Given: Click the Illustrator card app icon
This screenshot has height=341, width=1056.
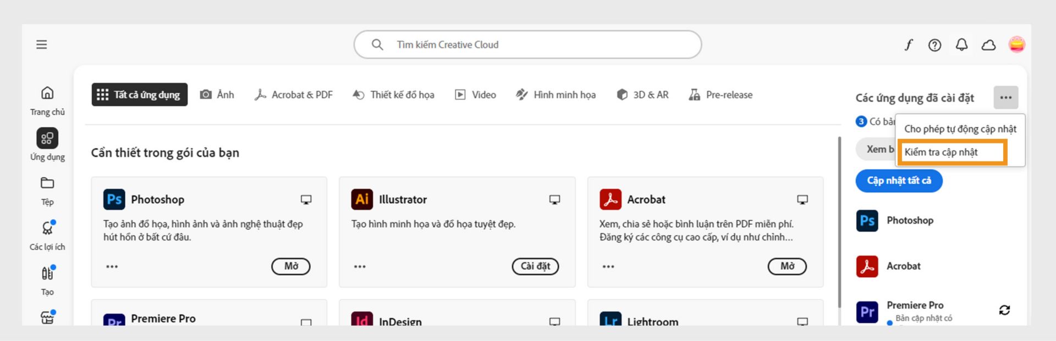Looking at the screenshot, I should [x=362, y=199].
